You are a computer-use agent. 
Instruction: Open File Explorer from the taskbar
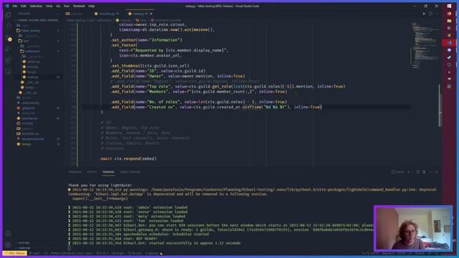coord(450,21)
